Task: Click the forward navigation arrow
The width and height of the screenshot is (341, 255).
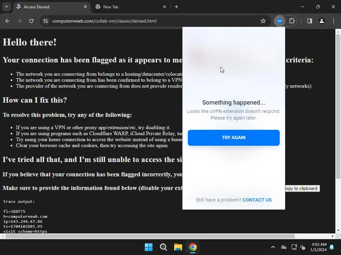Action: tap(19, 21)
